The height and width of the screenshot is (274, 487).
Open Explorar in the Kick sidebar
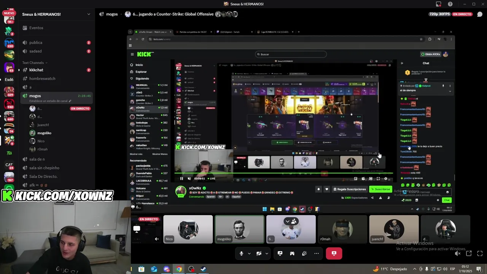coord(141,72)
